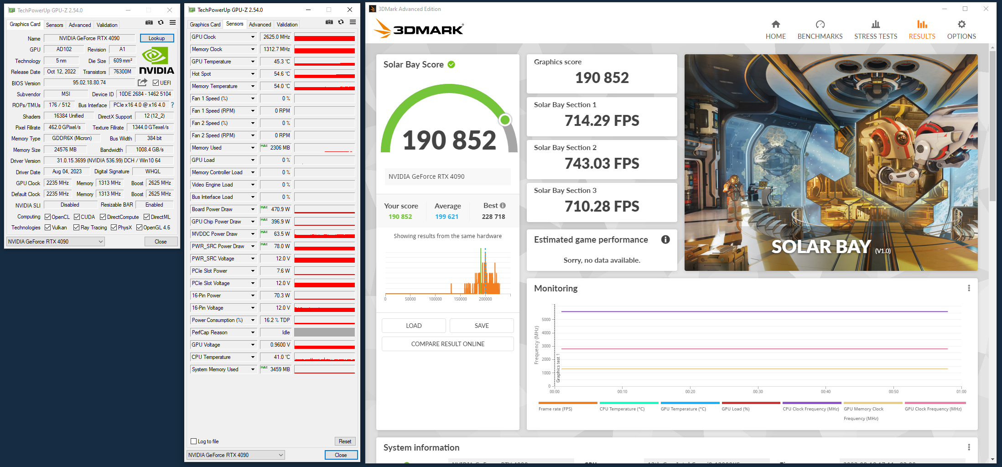Click the ray tracing Solar Bay Section 1 result card
Screen dimensions: 1002x467
point(602,117)
